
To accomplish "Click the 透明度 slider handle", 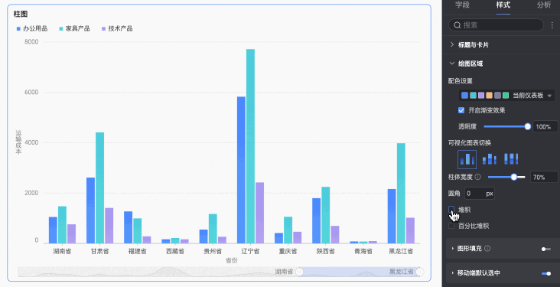I will [528, 126].
